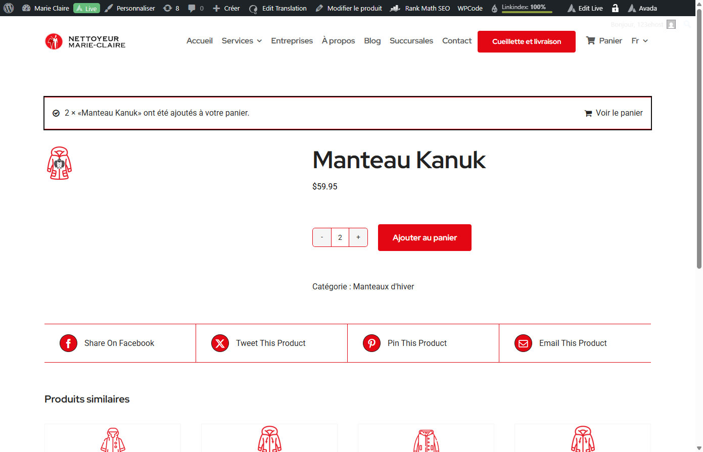The image size is (703, 452).
Task: Expand the Services dropdown menu
Action: pos(242,41)
